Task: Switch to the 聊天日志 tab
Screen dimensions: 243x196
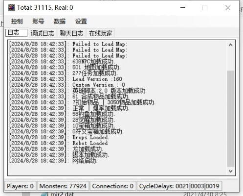Action: tap(71, 33)
